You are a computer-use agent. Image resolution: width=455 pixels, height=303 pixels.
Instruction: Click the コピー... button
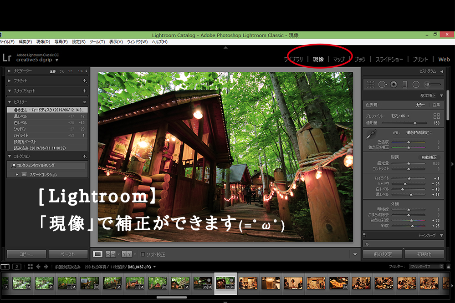coord(26,254)
